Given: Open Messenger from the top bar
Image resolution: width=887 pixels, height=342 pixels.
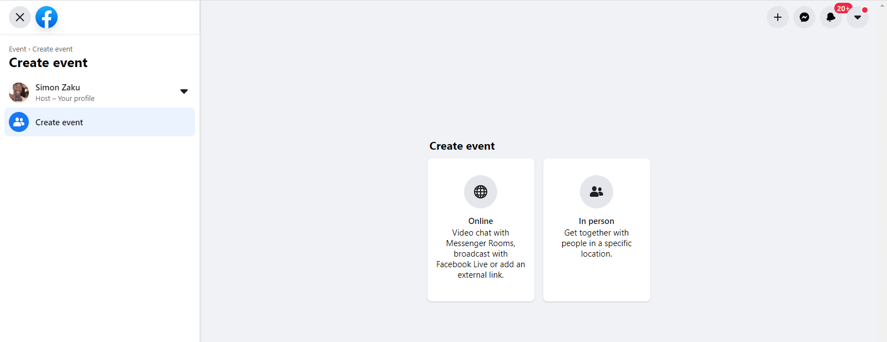Looking at the screenshot, I should click(x=804, y=17).
